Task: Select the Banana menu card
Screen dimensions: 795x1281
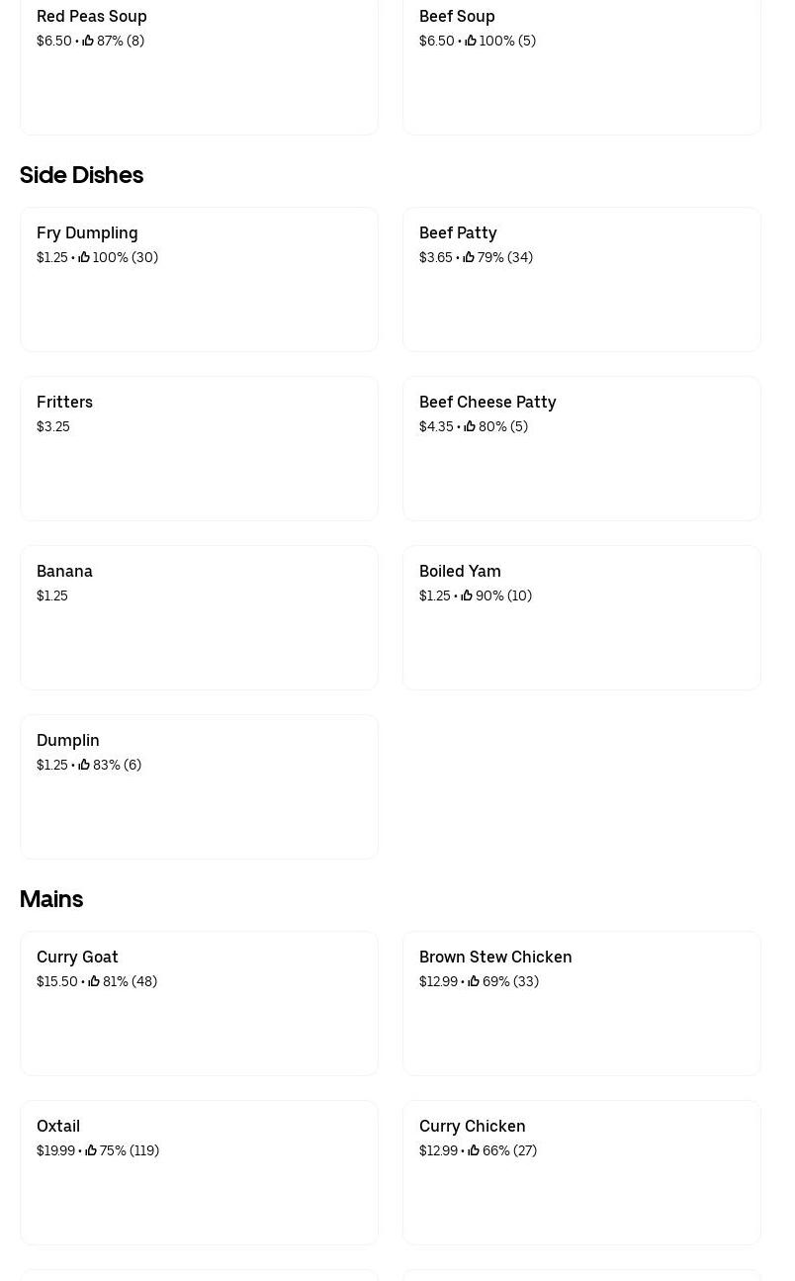Action: tap(199, 617)
